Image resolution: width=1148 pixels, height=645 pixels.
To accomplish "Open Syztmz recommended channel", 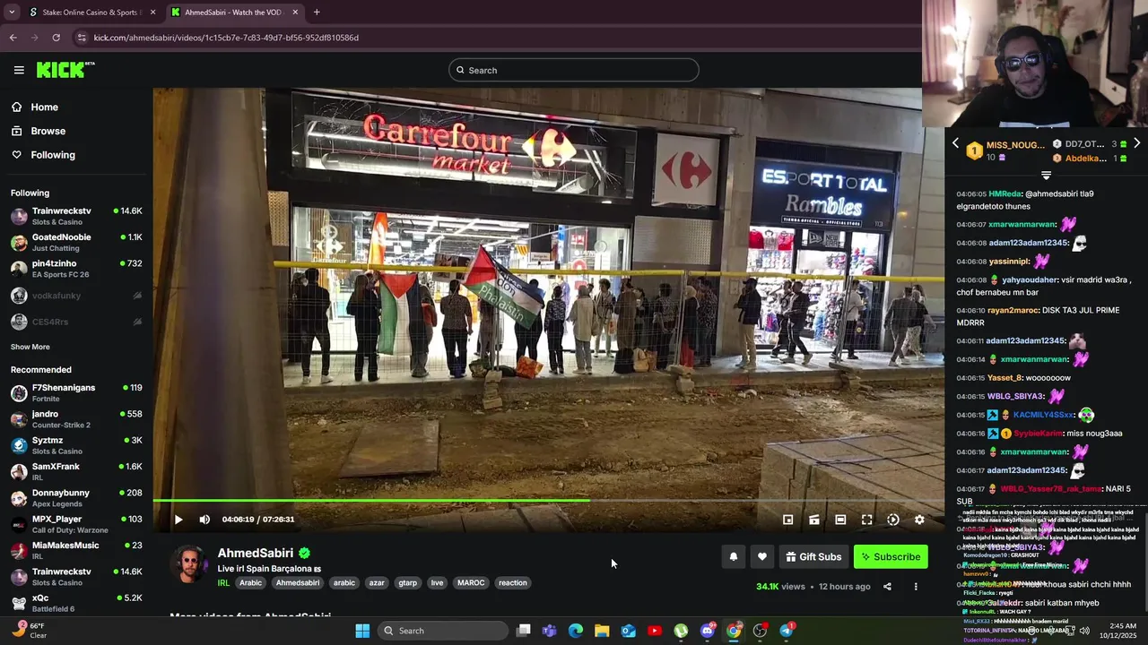I will tap(76, 445).
